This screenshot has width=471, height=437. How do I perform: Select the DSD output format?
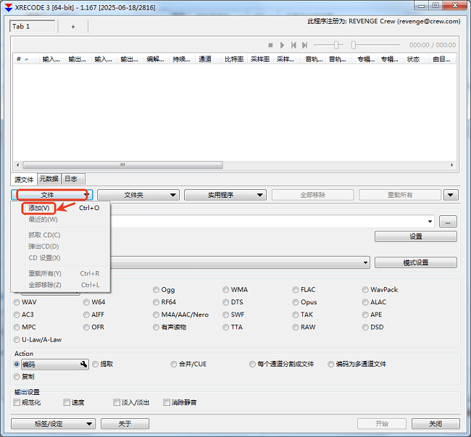pyautogui.click(x=373, y=327)
